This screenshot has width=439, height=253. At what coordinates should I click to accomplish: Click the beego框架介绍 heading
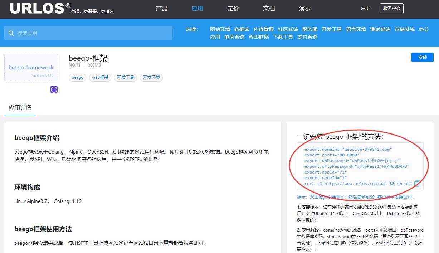(36, 138)
